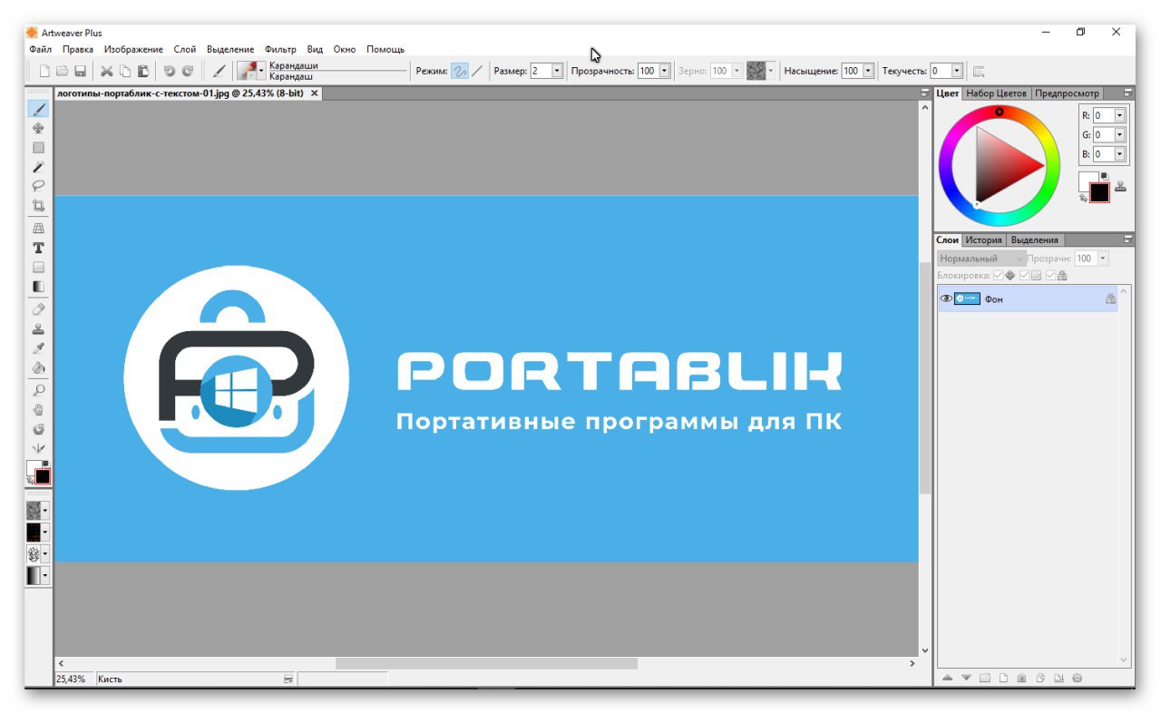Click the Paste clipboard icon
Viewport: 1161px width, 714px height.
142,71
